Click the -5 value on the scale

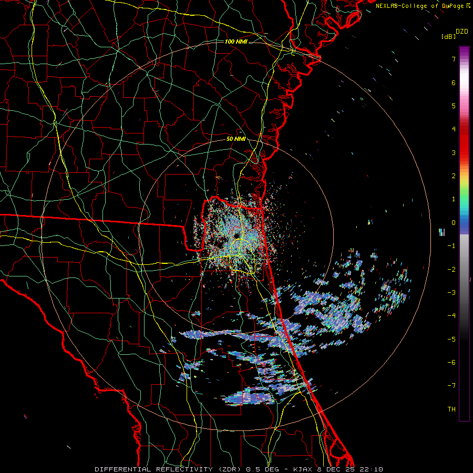click(451, 340)
